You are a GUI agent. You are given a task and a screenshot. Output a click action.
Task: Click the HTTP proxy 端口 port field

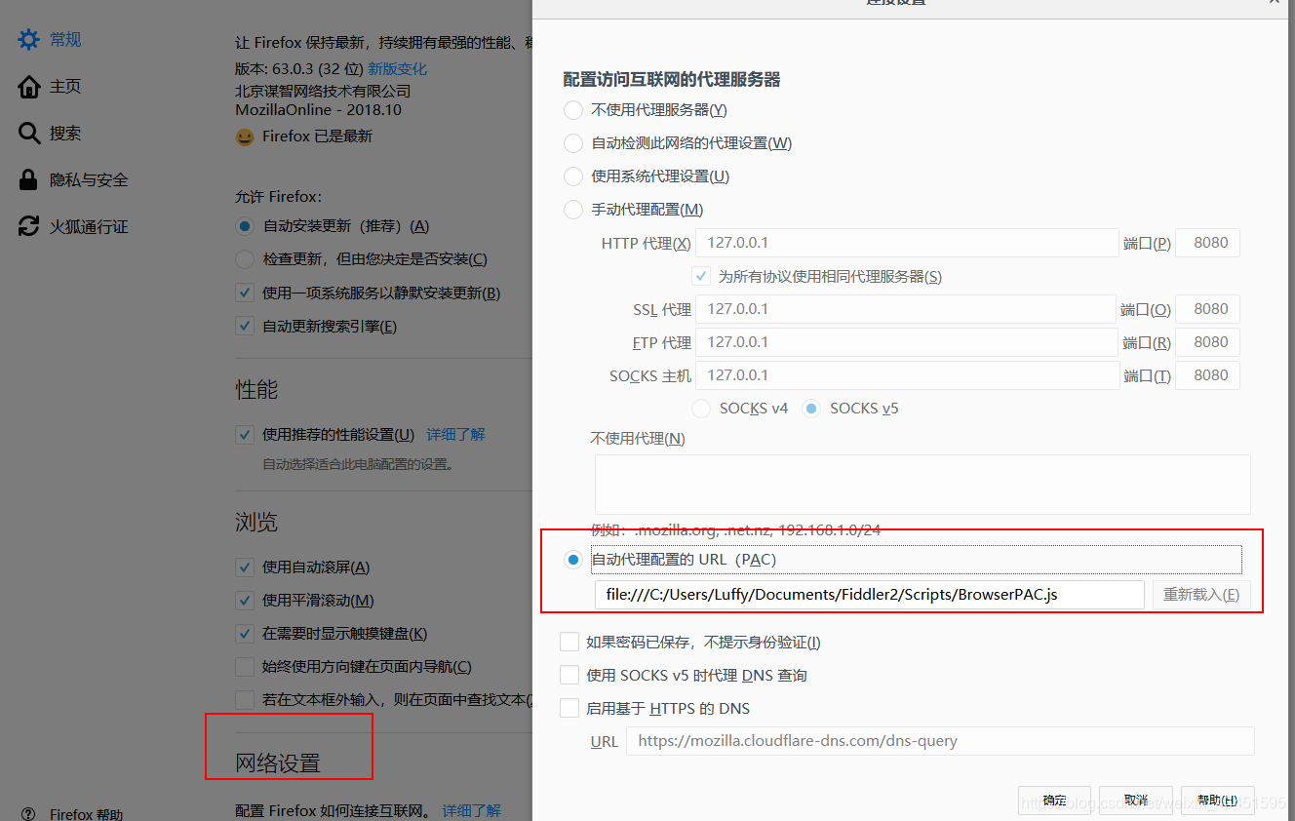click(x=1208, y=243)
